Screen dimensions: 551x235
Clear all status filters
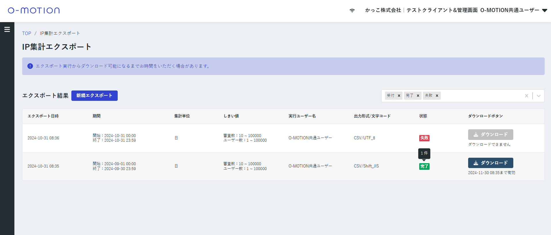point(526,96)
